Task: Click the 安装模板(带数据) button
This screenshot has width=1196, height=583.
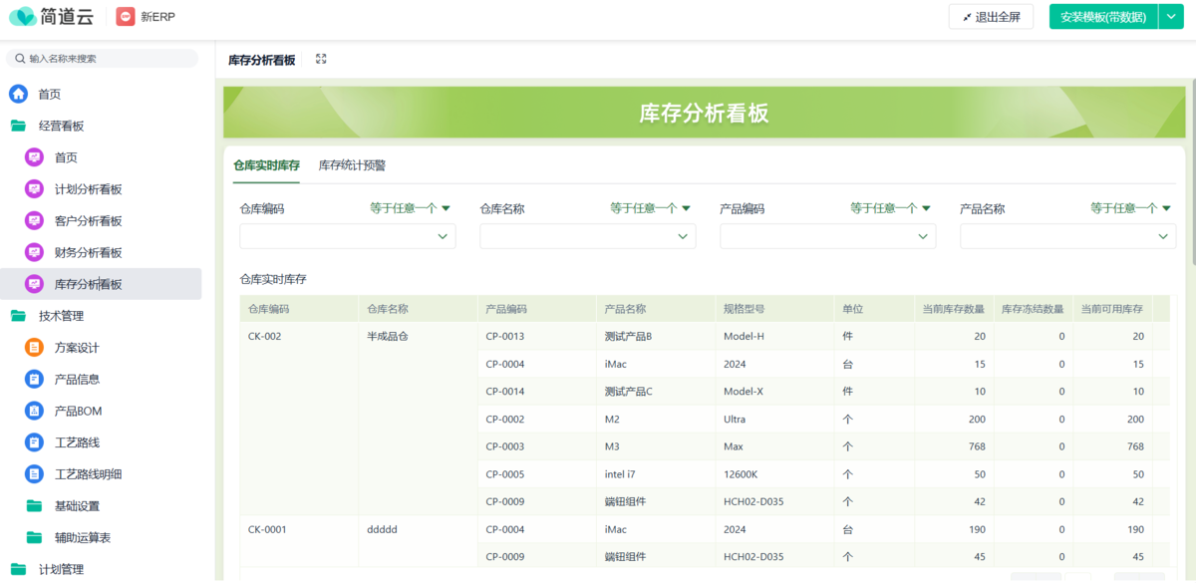Action: click(x=1103, y=17)
